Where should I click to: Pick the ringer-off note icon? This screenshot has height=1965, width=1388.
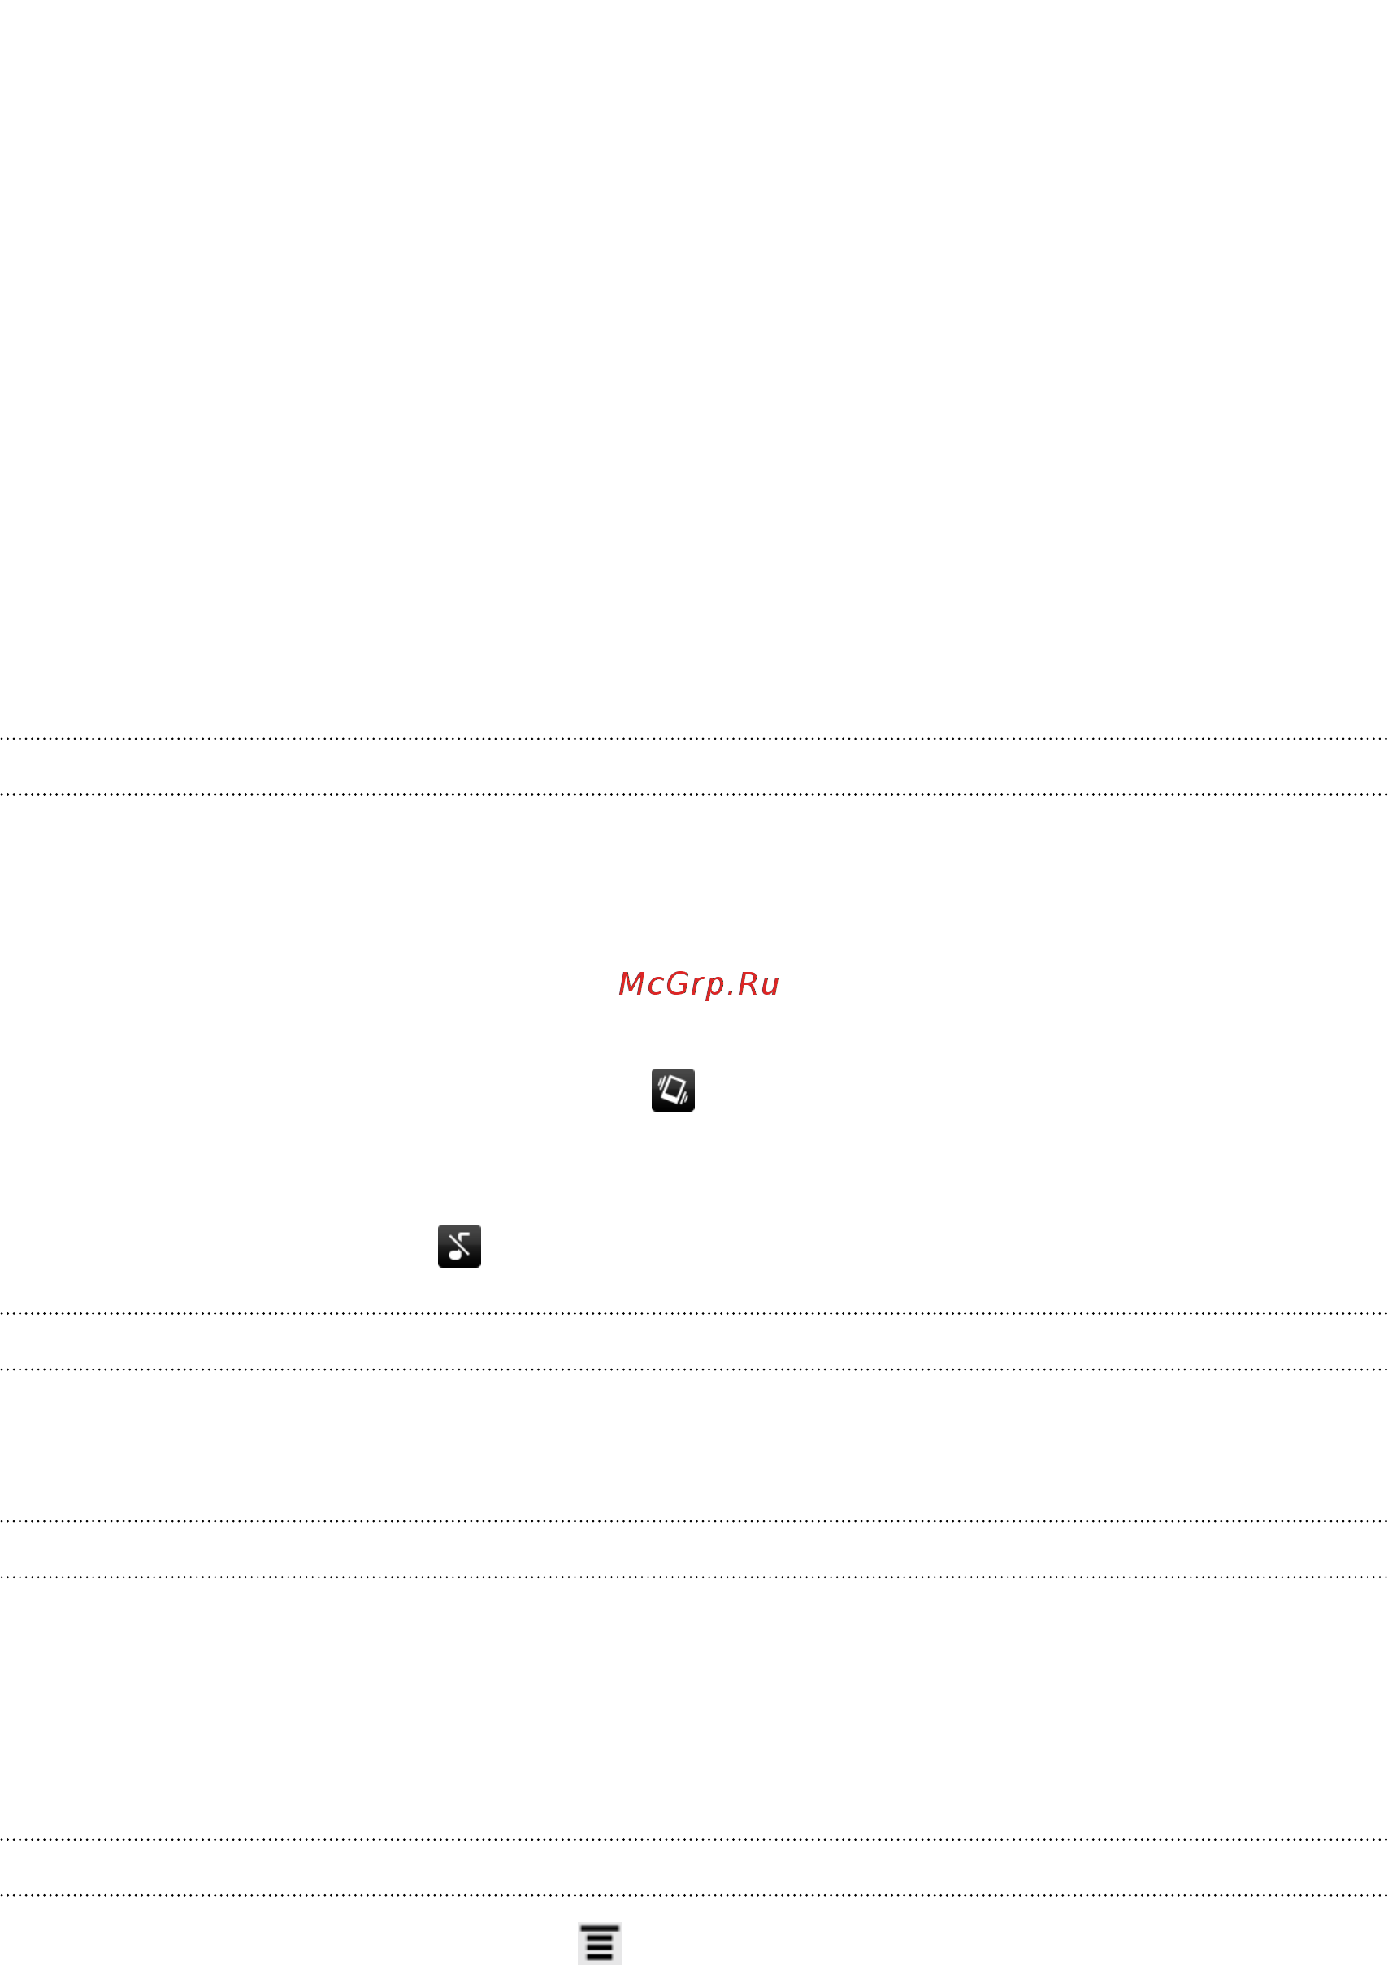coord(459,1245)
